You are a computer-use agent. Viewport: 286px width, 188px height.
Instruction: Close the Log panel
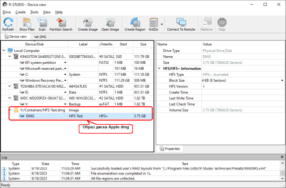(282, 157)
